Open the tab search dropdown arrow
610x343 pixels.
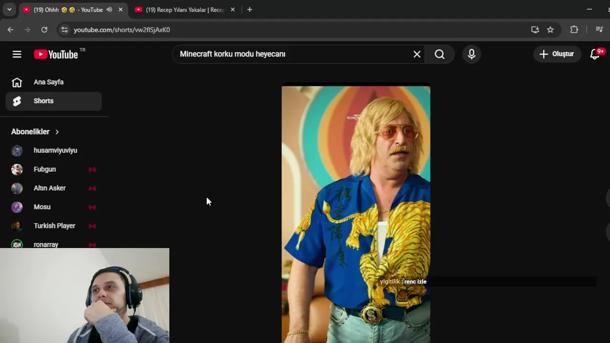[9, 10]
